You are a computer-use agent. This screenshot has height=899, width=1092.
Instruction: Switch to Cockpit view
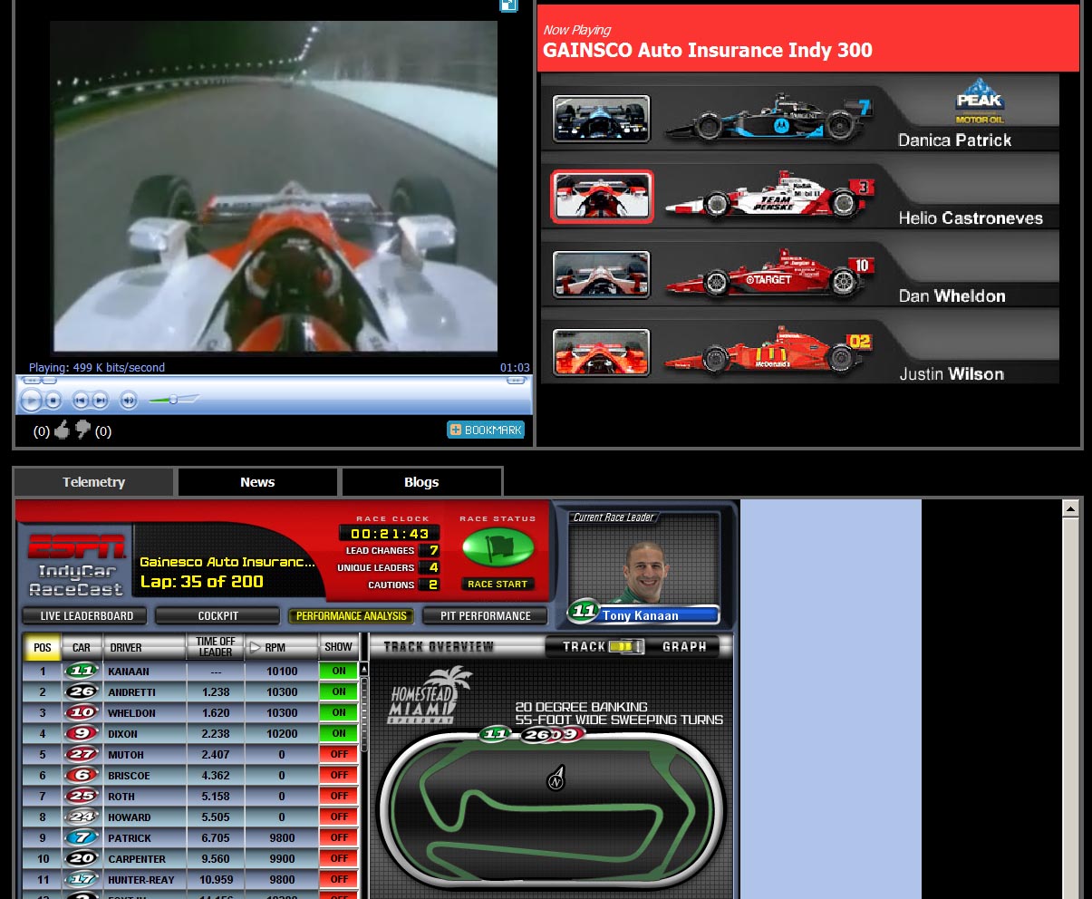[217, 616]
